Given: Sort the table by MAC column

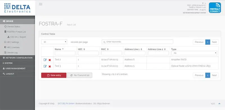Looking at the screenshot, I should (105, 49).
